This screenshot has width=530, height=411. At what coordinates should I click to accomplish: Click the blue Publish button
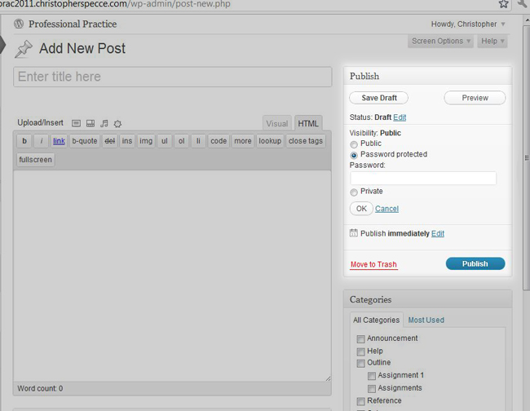point(475,263)
